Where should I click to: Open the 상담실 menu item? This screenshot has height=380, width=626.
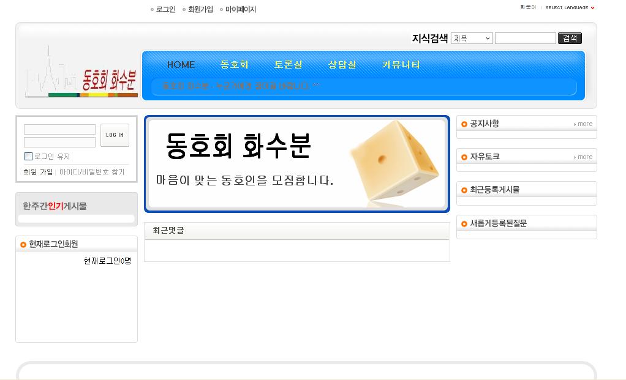click(x=342, y=65)
